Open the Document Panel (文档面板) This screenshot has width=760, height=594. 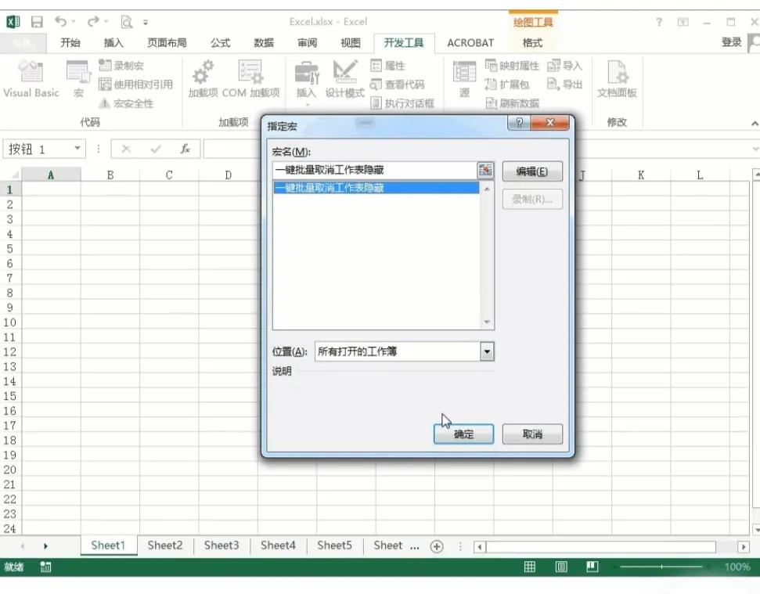(617, 79)
